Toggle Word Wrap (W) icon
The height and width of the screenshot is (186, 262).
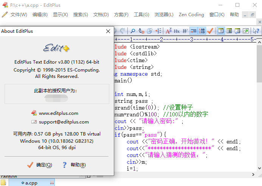[185, 31]
